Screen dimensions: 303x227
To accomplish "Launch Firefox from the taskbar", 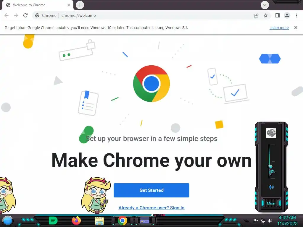I will [76, 220].
